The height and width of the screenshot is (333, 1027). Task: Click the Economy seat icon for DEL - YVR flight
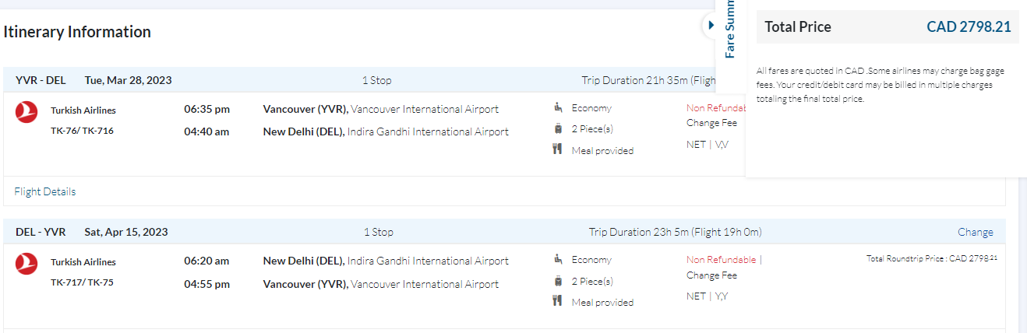[x=558, y=259]
